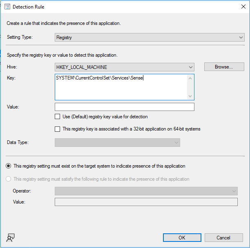
Task: Open the Data Type dropdown
Action: (117, 142)
